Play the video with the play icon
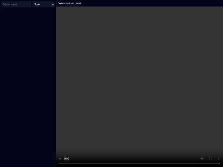This screenshot has height=167, width=223. 60,159
